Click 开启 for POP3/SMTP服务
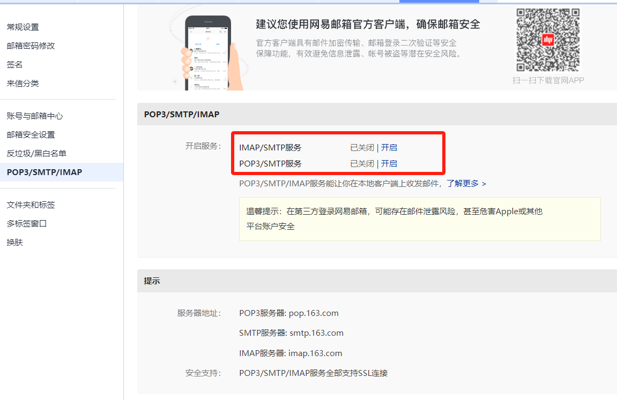617x400 pixels. 389,164
